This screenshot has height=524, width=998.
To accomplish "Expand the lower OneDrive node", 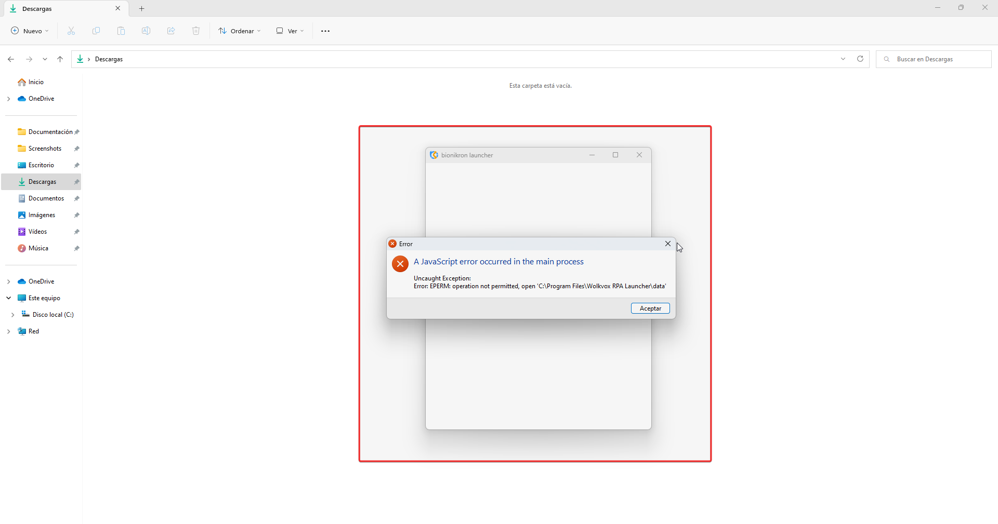I will pos(8,281).
